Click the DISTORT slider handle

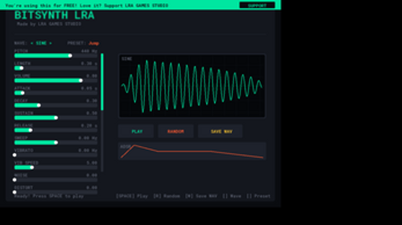tap(15, 192)
